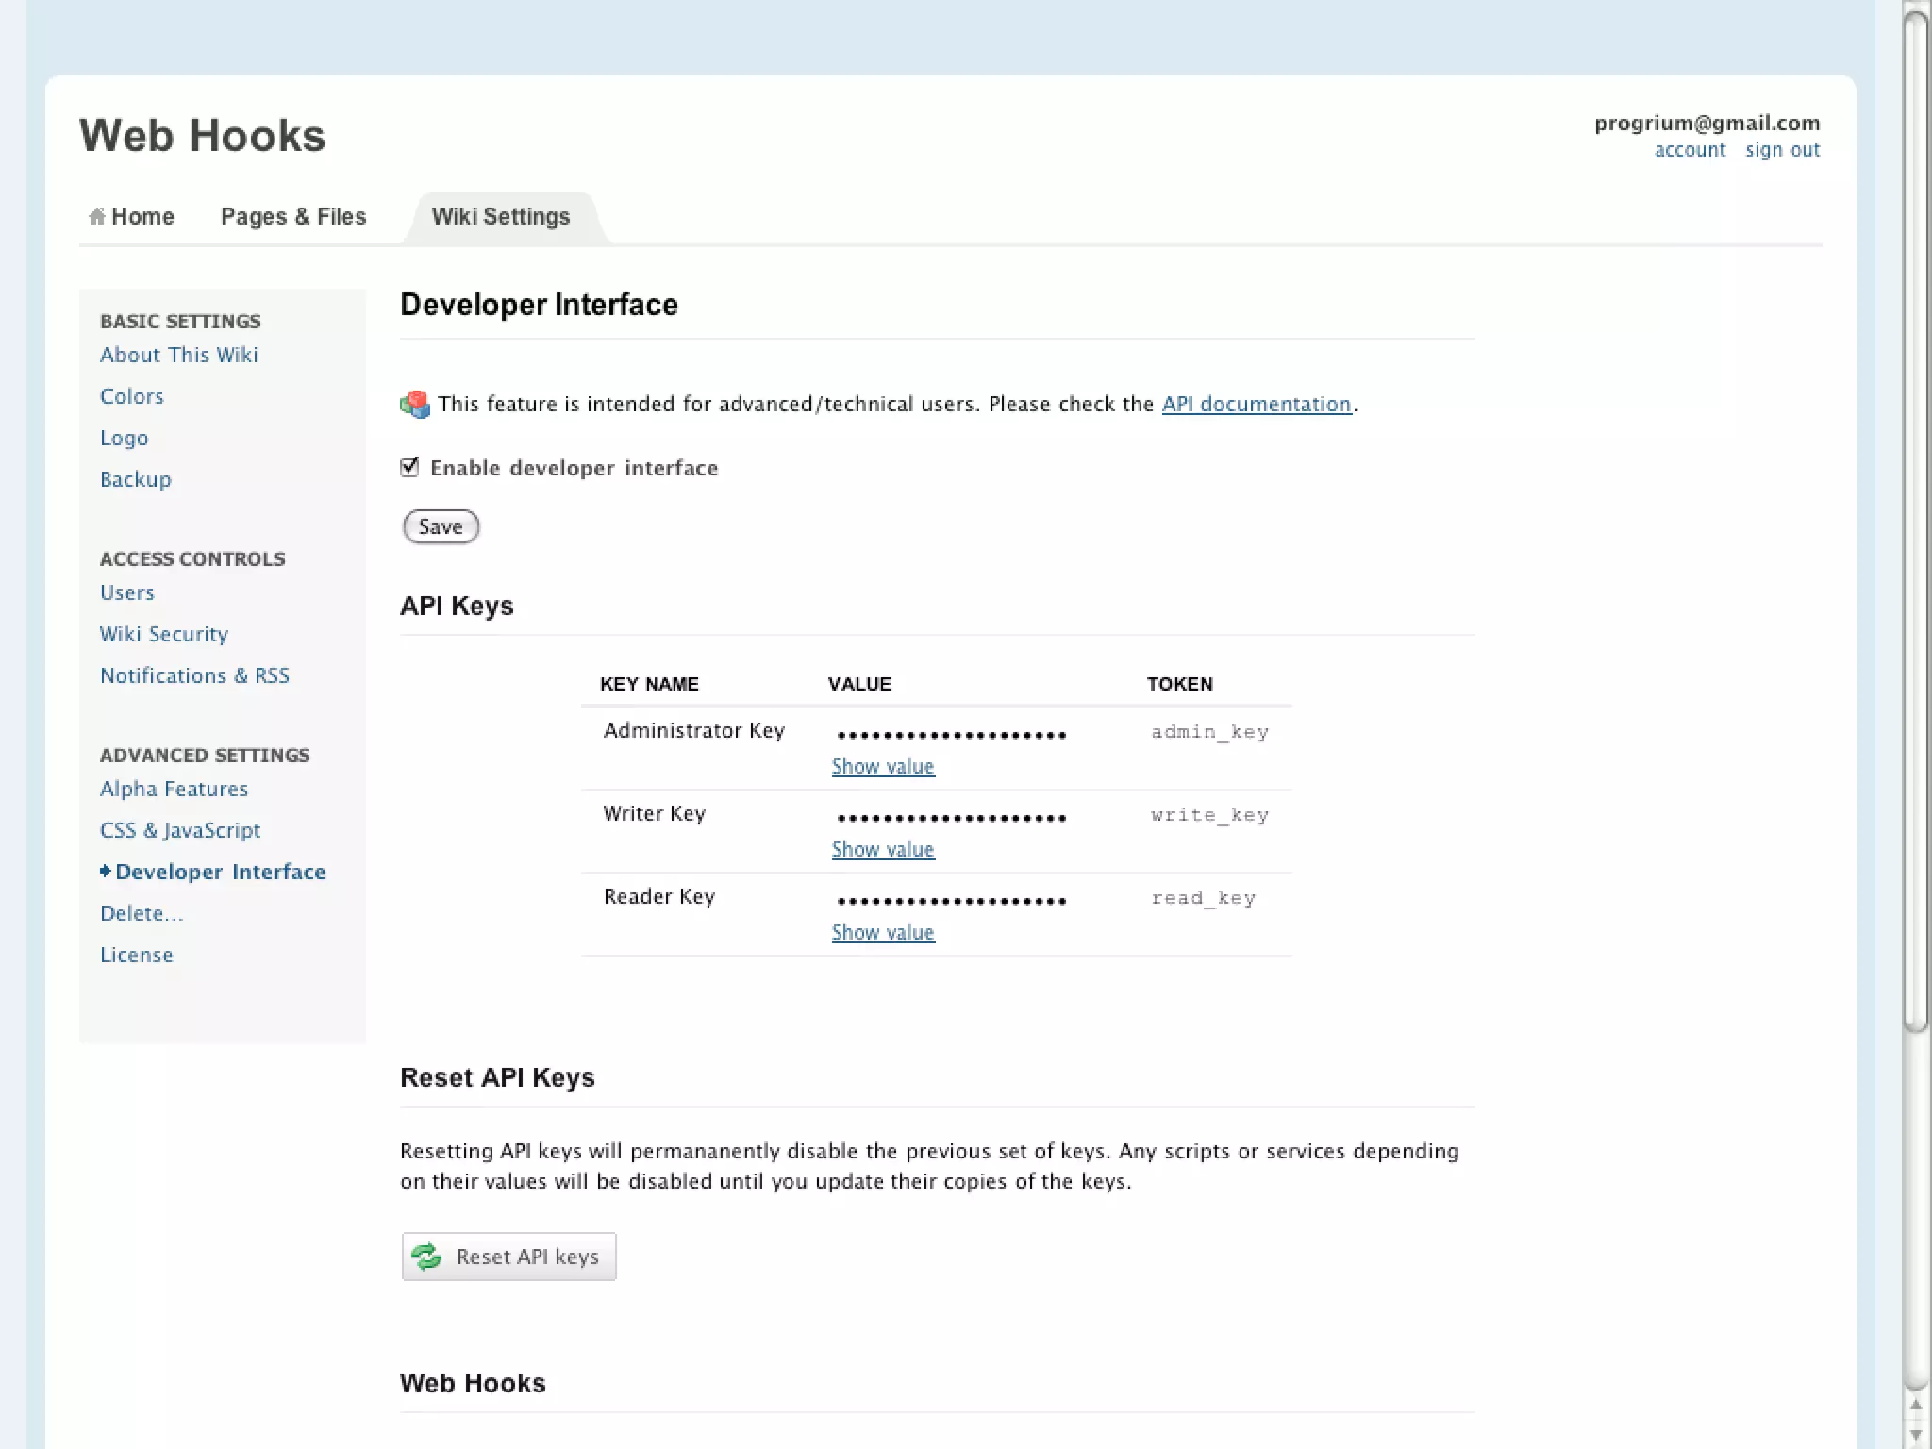The width and height of the screenshot is (1932, 1449).
Task: Toggle Enable developer interface checkbox
Action: pos(409,467)
